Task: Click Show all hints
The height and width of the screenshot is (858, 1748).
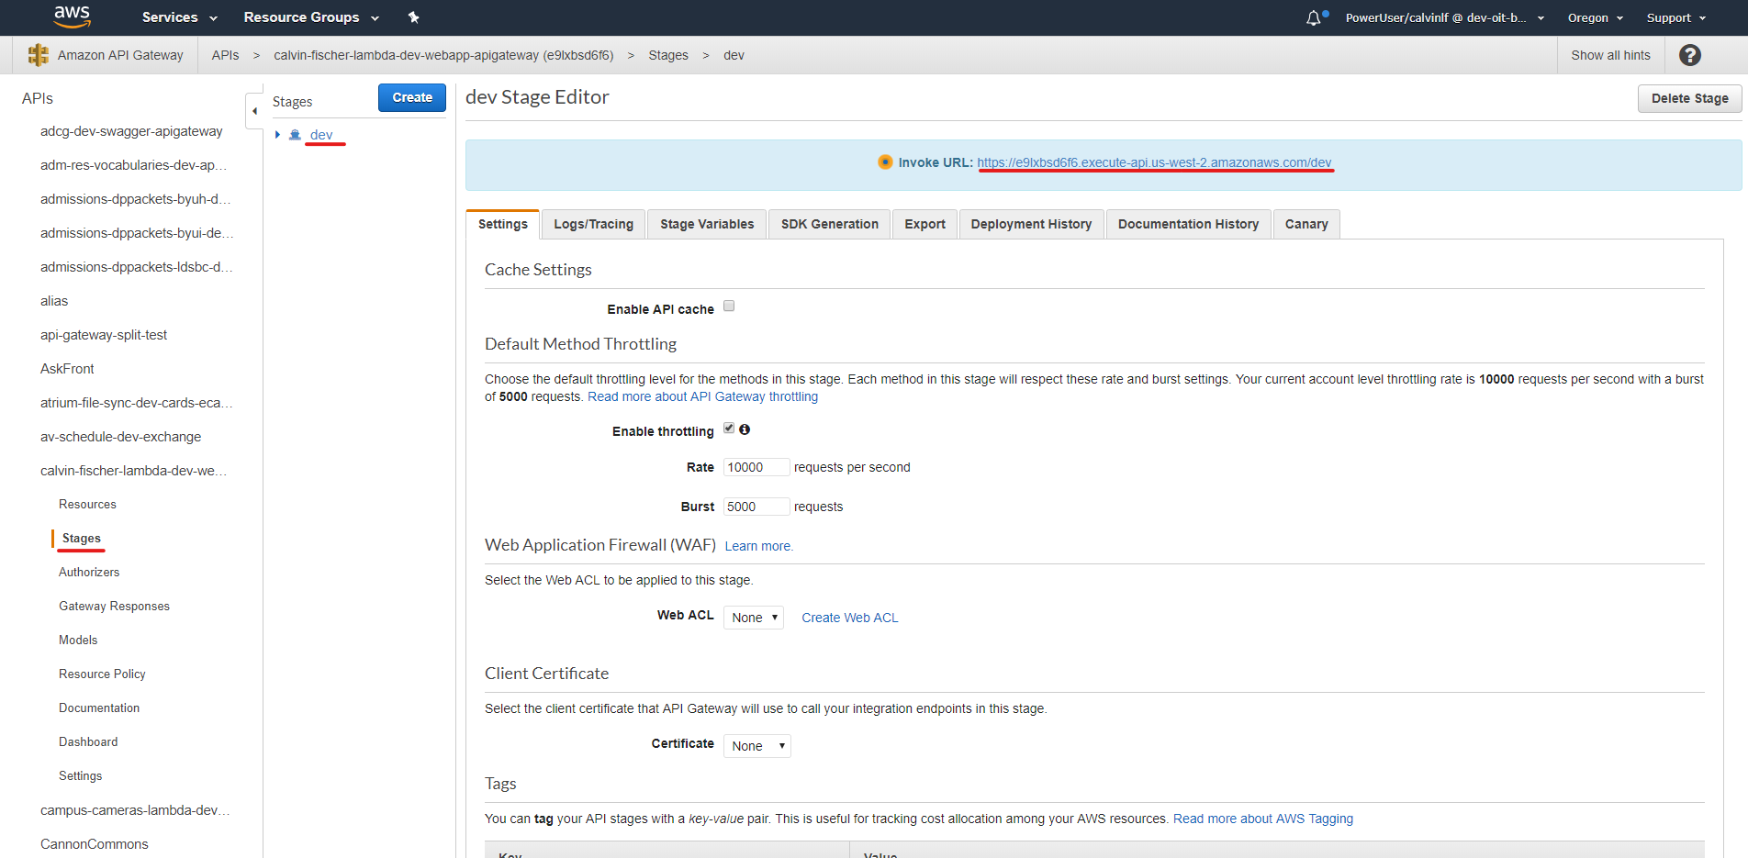Action: (1610, 55)
